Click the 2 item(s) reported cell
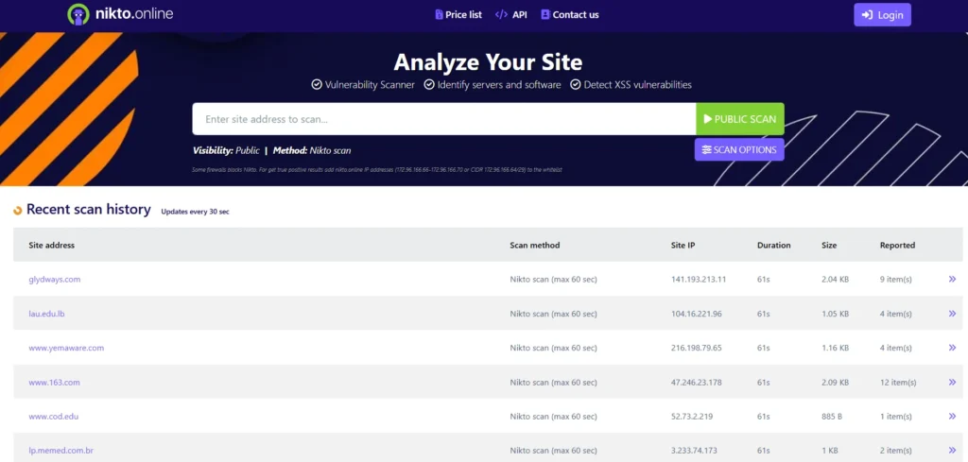The image size is (968, 462). (896, 451)
